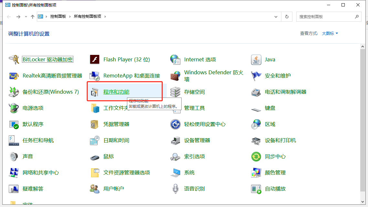This screenshot has height=207, width=368.
Task: Open the 存储空间 drives icon
Action: (x=175, y=92)
